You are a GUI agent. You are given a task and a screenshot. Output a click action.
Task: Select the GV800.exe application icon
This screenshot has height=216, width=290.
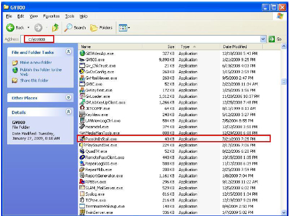(82, 60)
